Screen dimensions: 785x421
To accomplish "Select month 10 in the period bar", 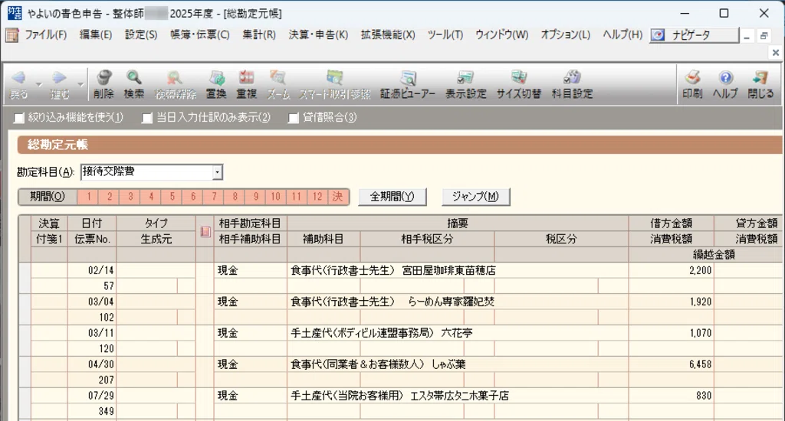I will point(276,197).
